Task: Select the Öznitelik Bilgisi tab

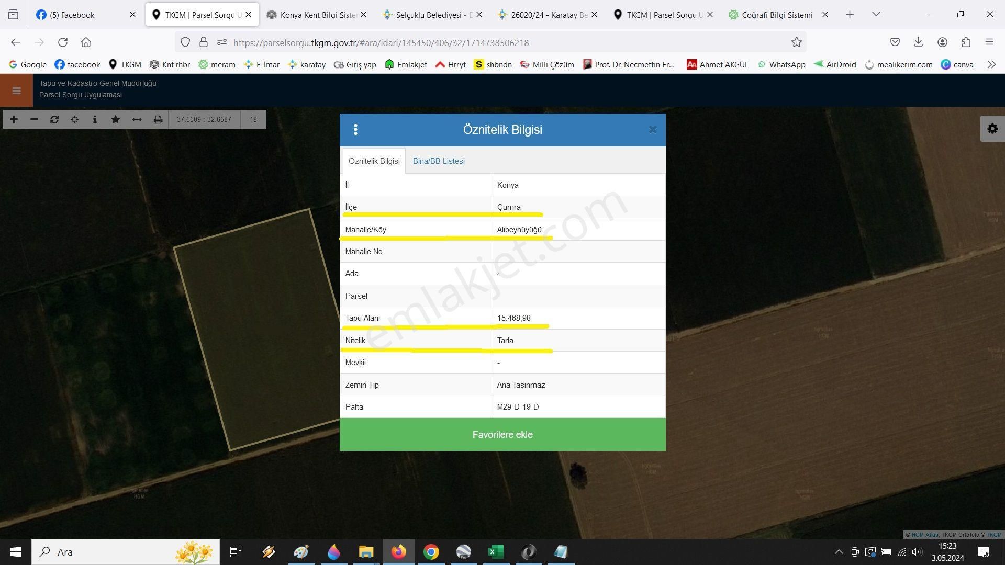Action: (373, 161)
